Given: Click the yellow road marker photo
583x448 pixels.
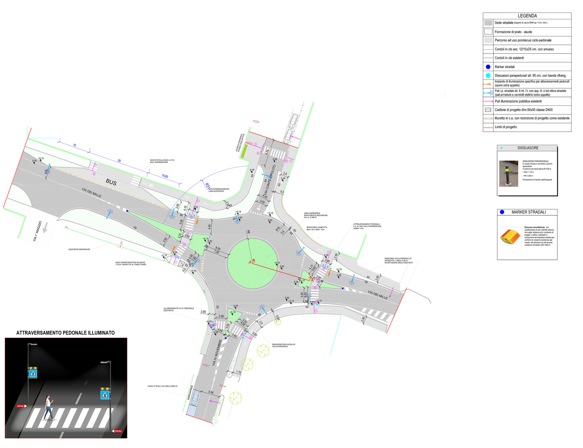Looking at the screenshot, I should tap(510, 236).
